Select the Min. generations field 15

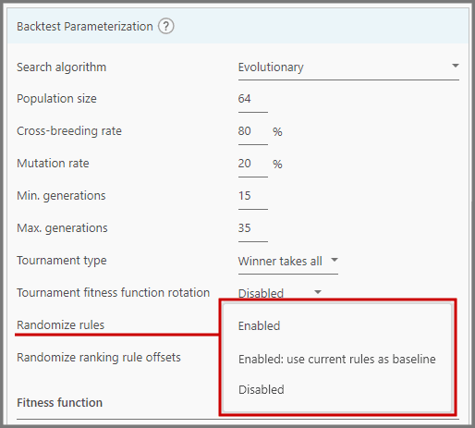coord(253,196)
